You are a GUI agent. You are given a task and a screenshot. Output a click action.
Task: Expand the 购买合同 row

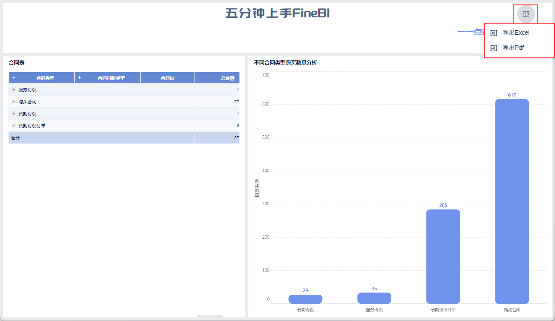click(14, 102)
